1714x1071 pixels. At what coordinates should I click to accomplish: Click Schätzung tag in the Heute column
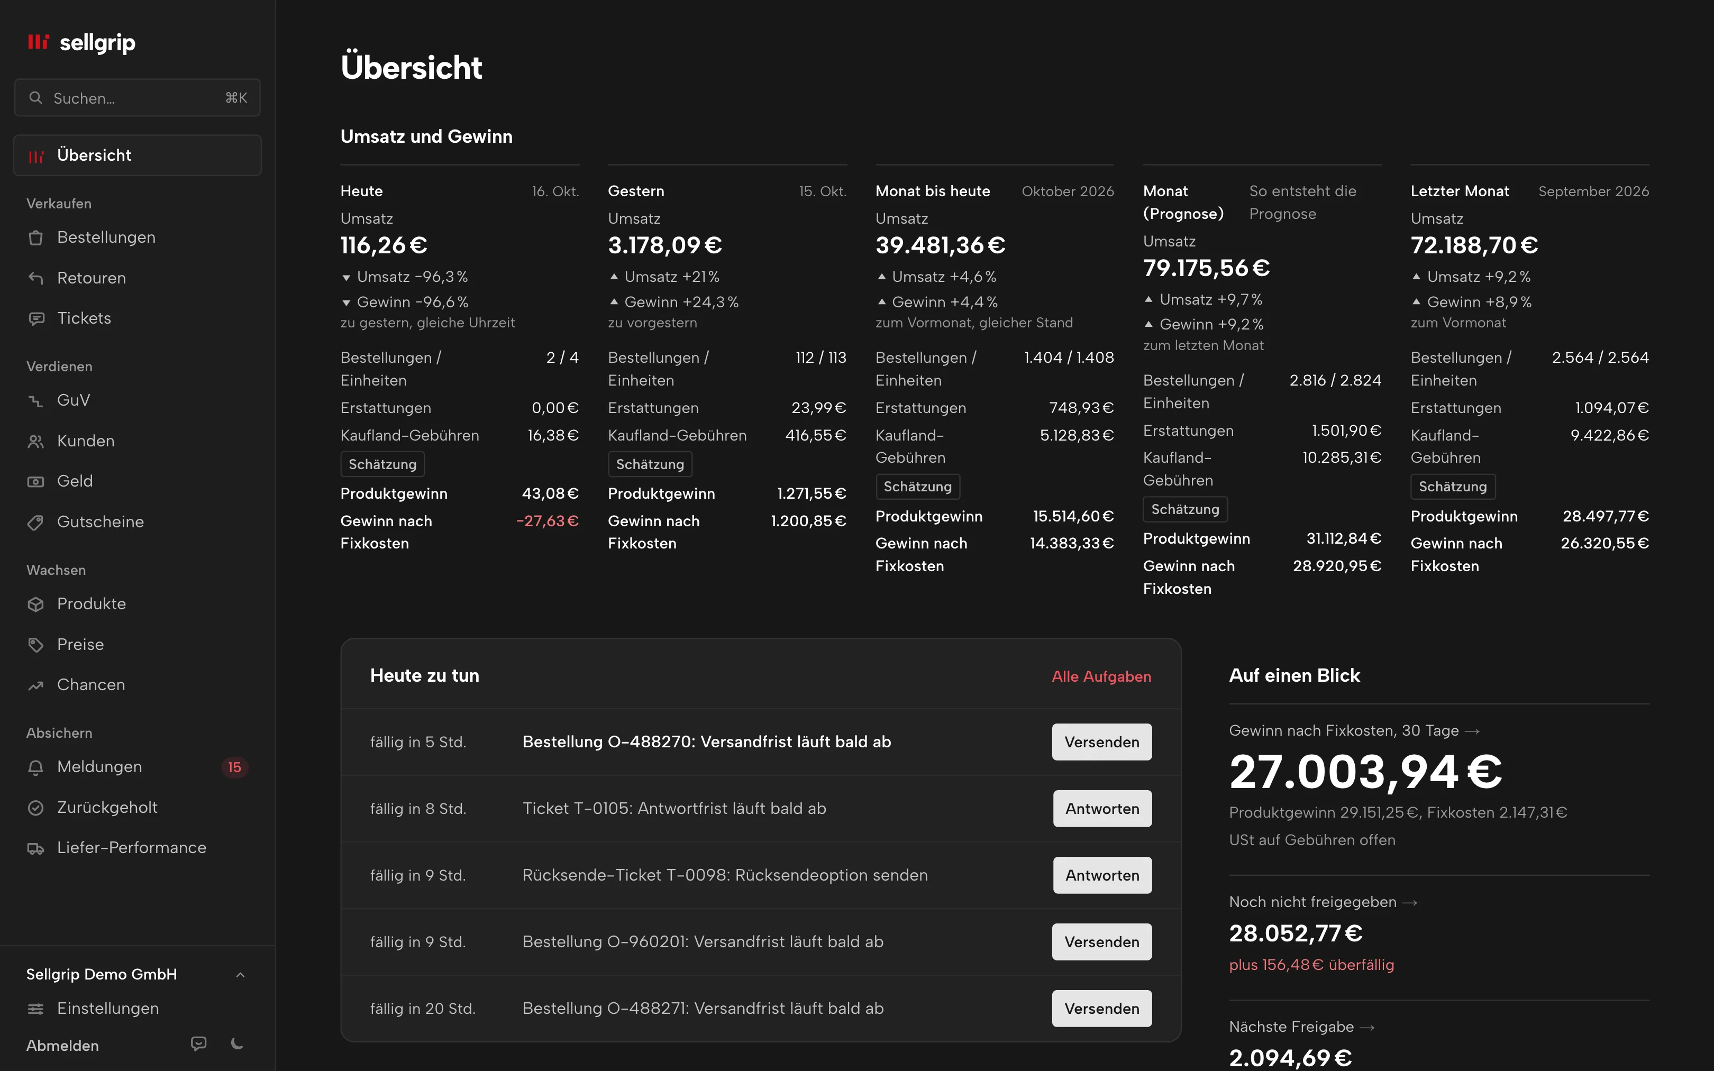[382, 464]
